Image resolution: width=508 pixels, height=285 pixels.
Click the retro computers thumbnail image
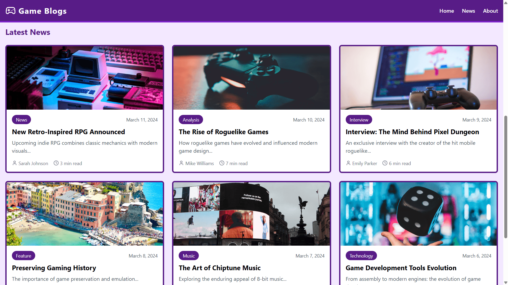coord(85,78)
